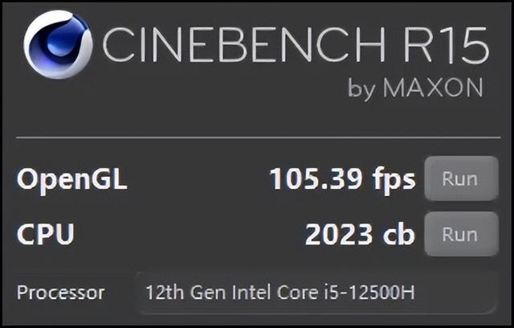Image resolution: width=514 pixels, height=328 pixels.
Task: Select the CPU row label
Action: 46,234
